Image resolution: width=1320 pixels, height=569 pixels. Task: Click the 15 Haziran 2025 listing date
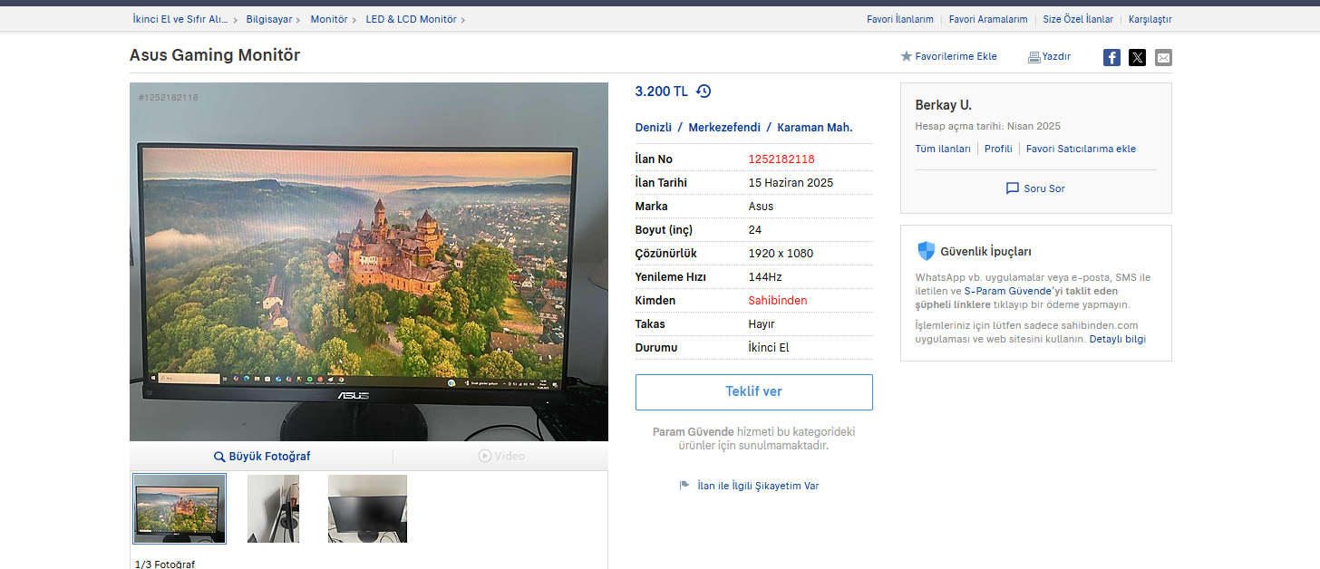coord(791,182)
